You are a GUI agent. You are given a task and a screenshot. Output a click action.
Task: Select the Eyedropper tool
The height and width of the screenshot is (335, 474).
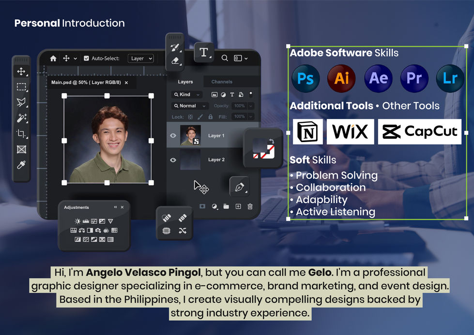pyautogui.click(x=21, y=165)
